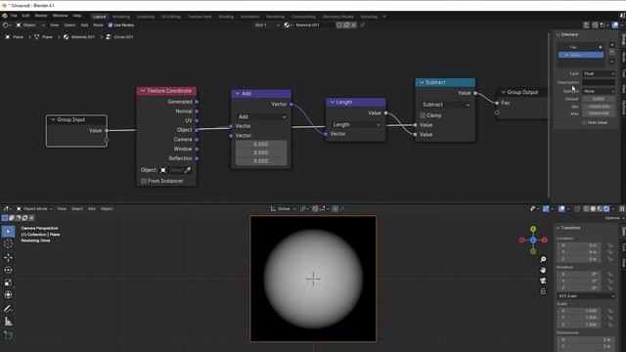
Task: Click the zoom magnifier icon in viewport
Action: 543,259
